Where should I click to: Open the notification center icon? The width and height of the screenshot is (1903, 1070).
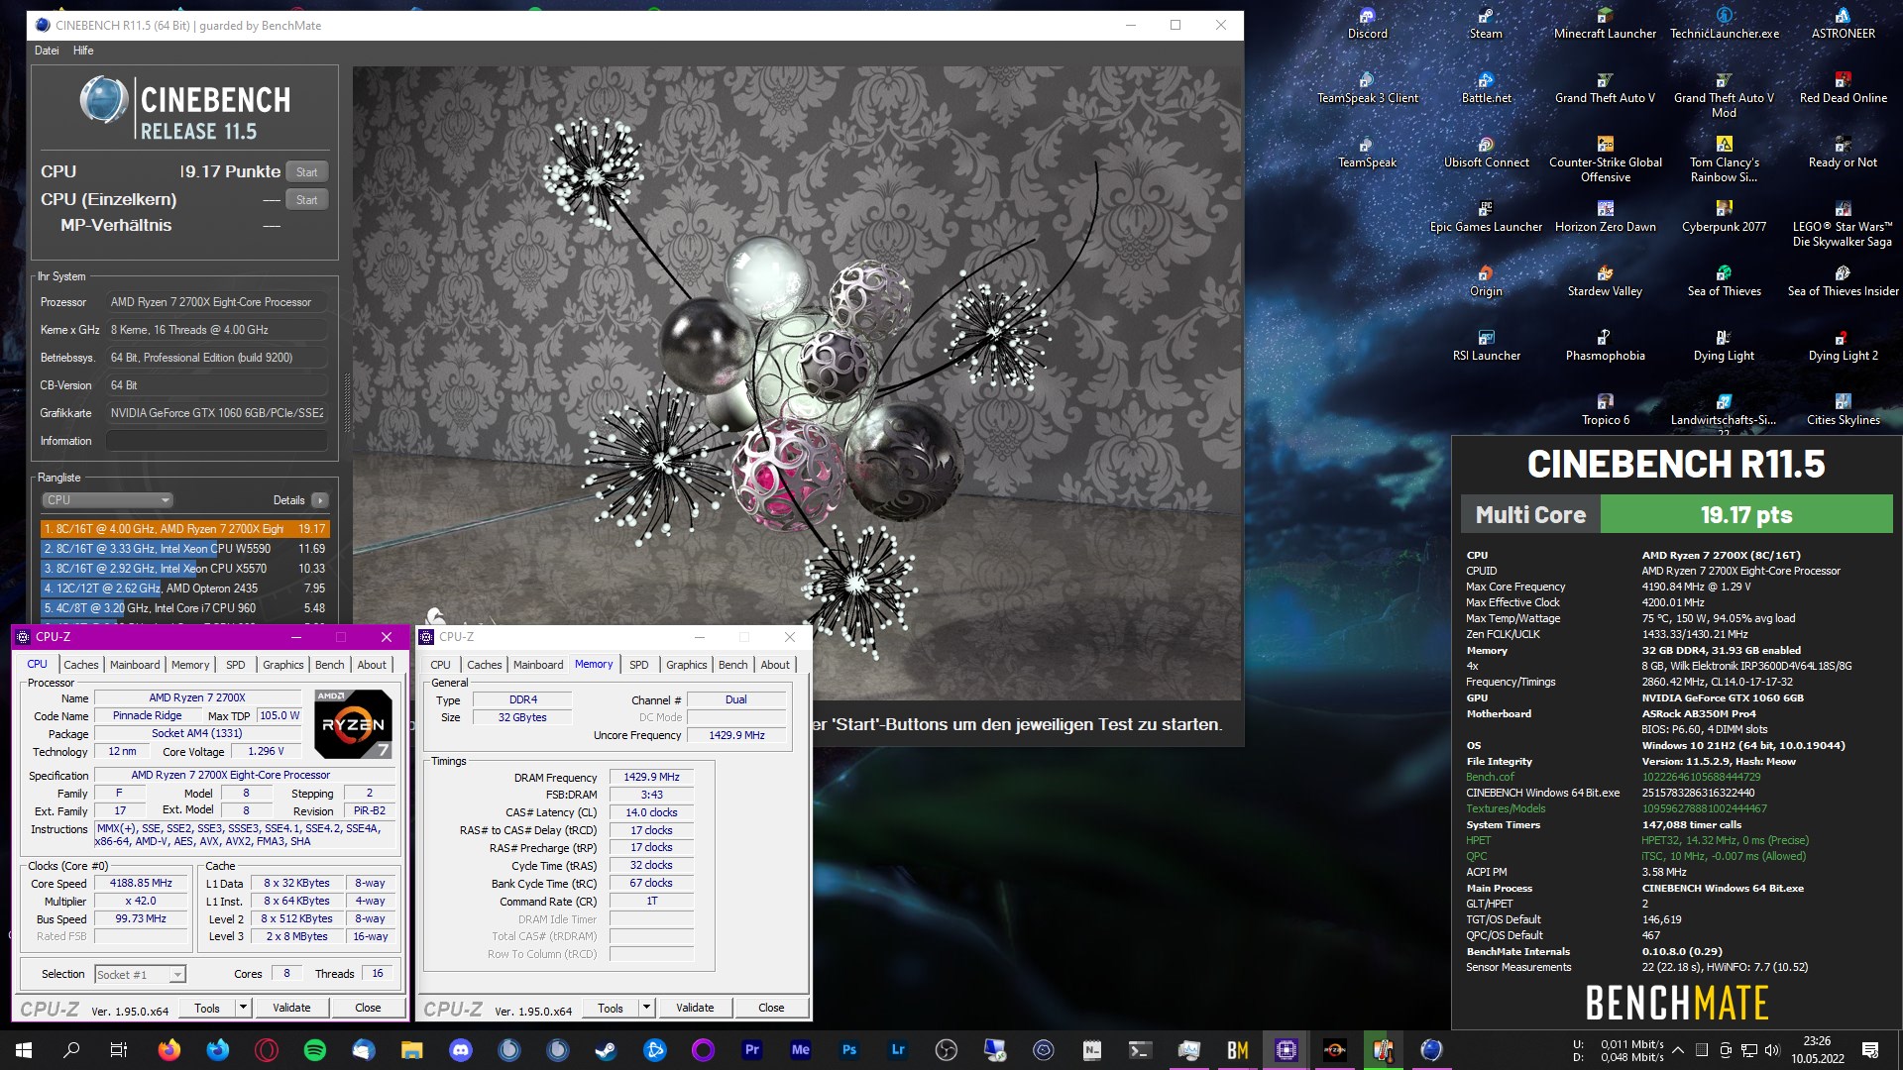[x=1870, y=1050]
